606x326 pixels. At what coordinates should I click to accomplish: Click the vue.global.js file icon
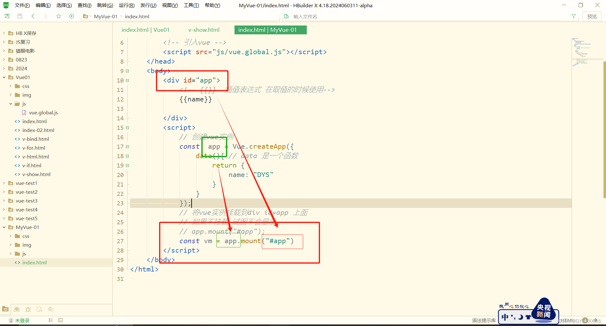coord(24,112)
